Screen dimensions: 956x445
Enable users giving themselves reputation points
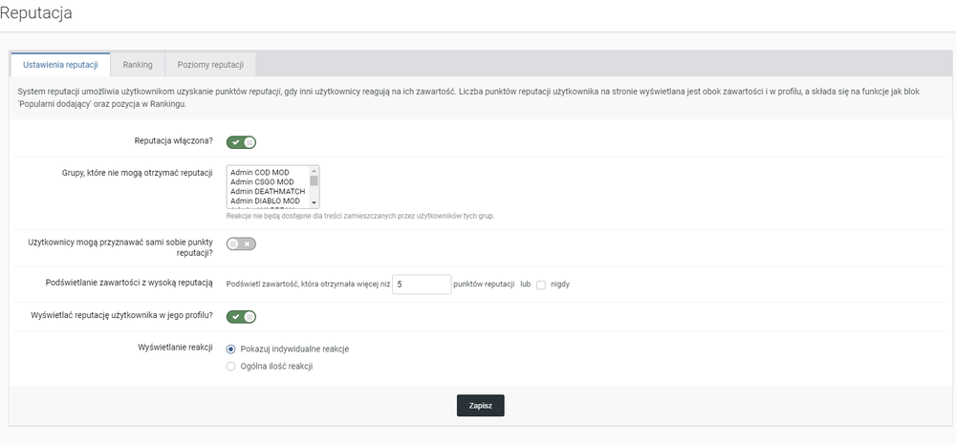coord(241,244)
